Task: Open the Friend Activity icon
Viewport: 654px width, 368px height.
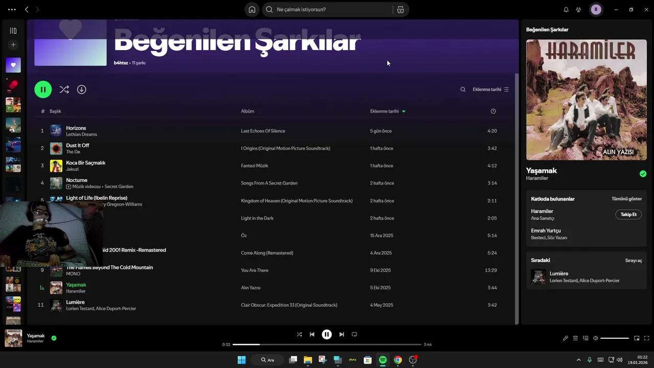Action: point(578,9)
